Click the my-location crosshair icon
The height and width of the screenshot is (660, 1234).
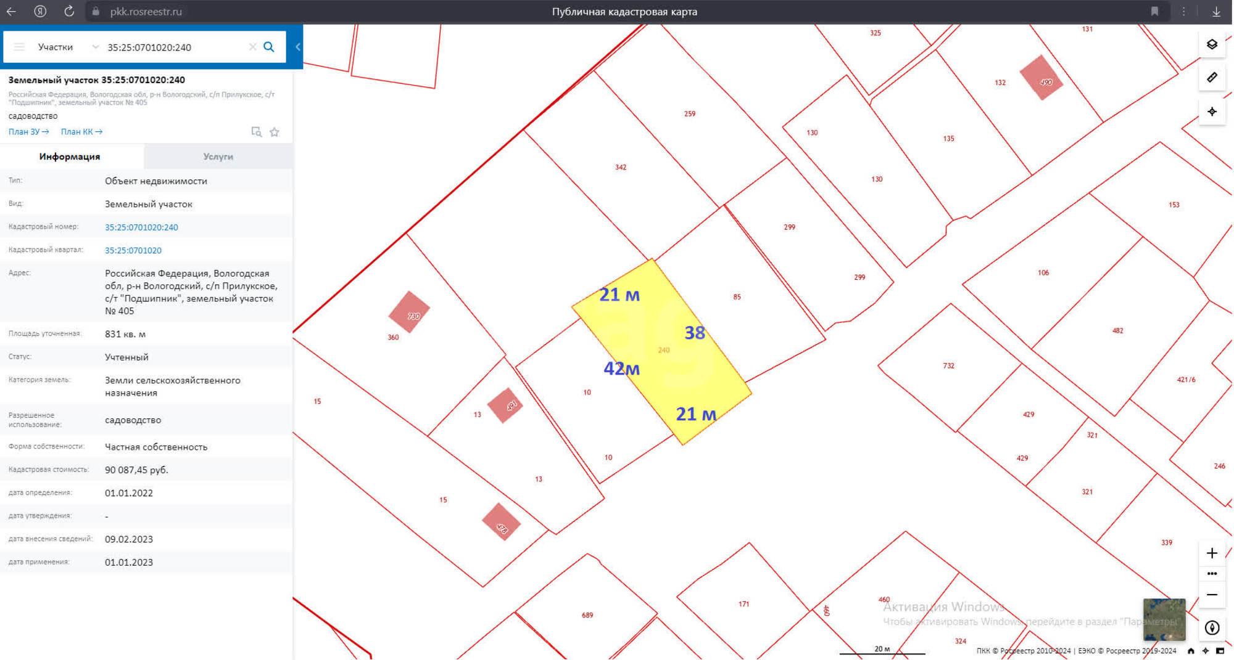pos(1212,112)
